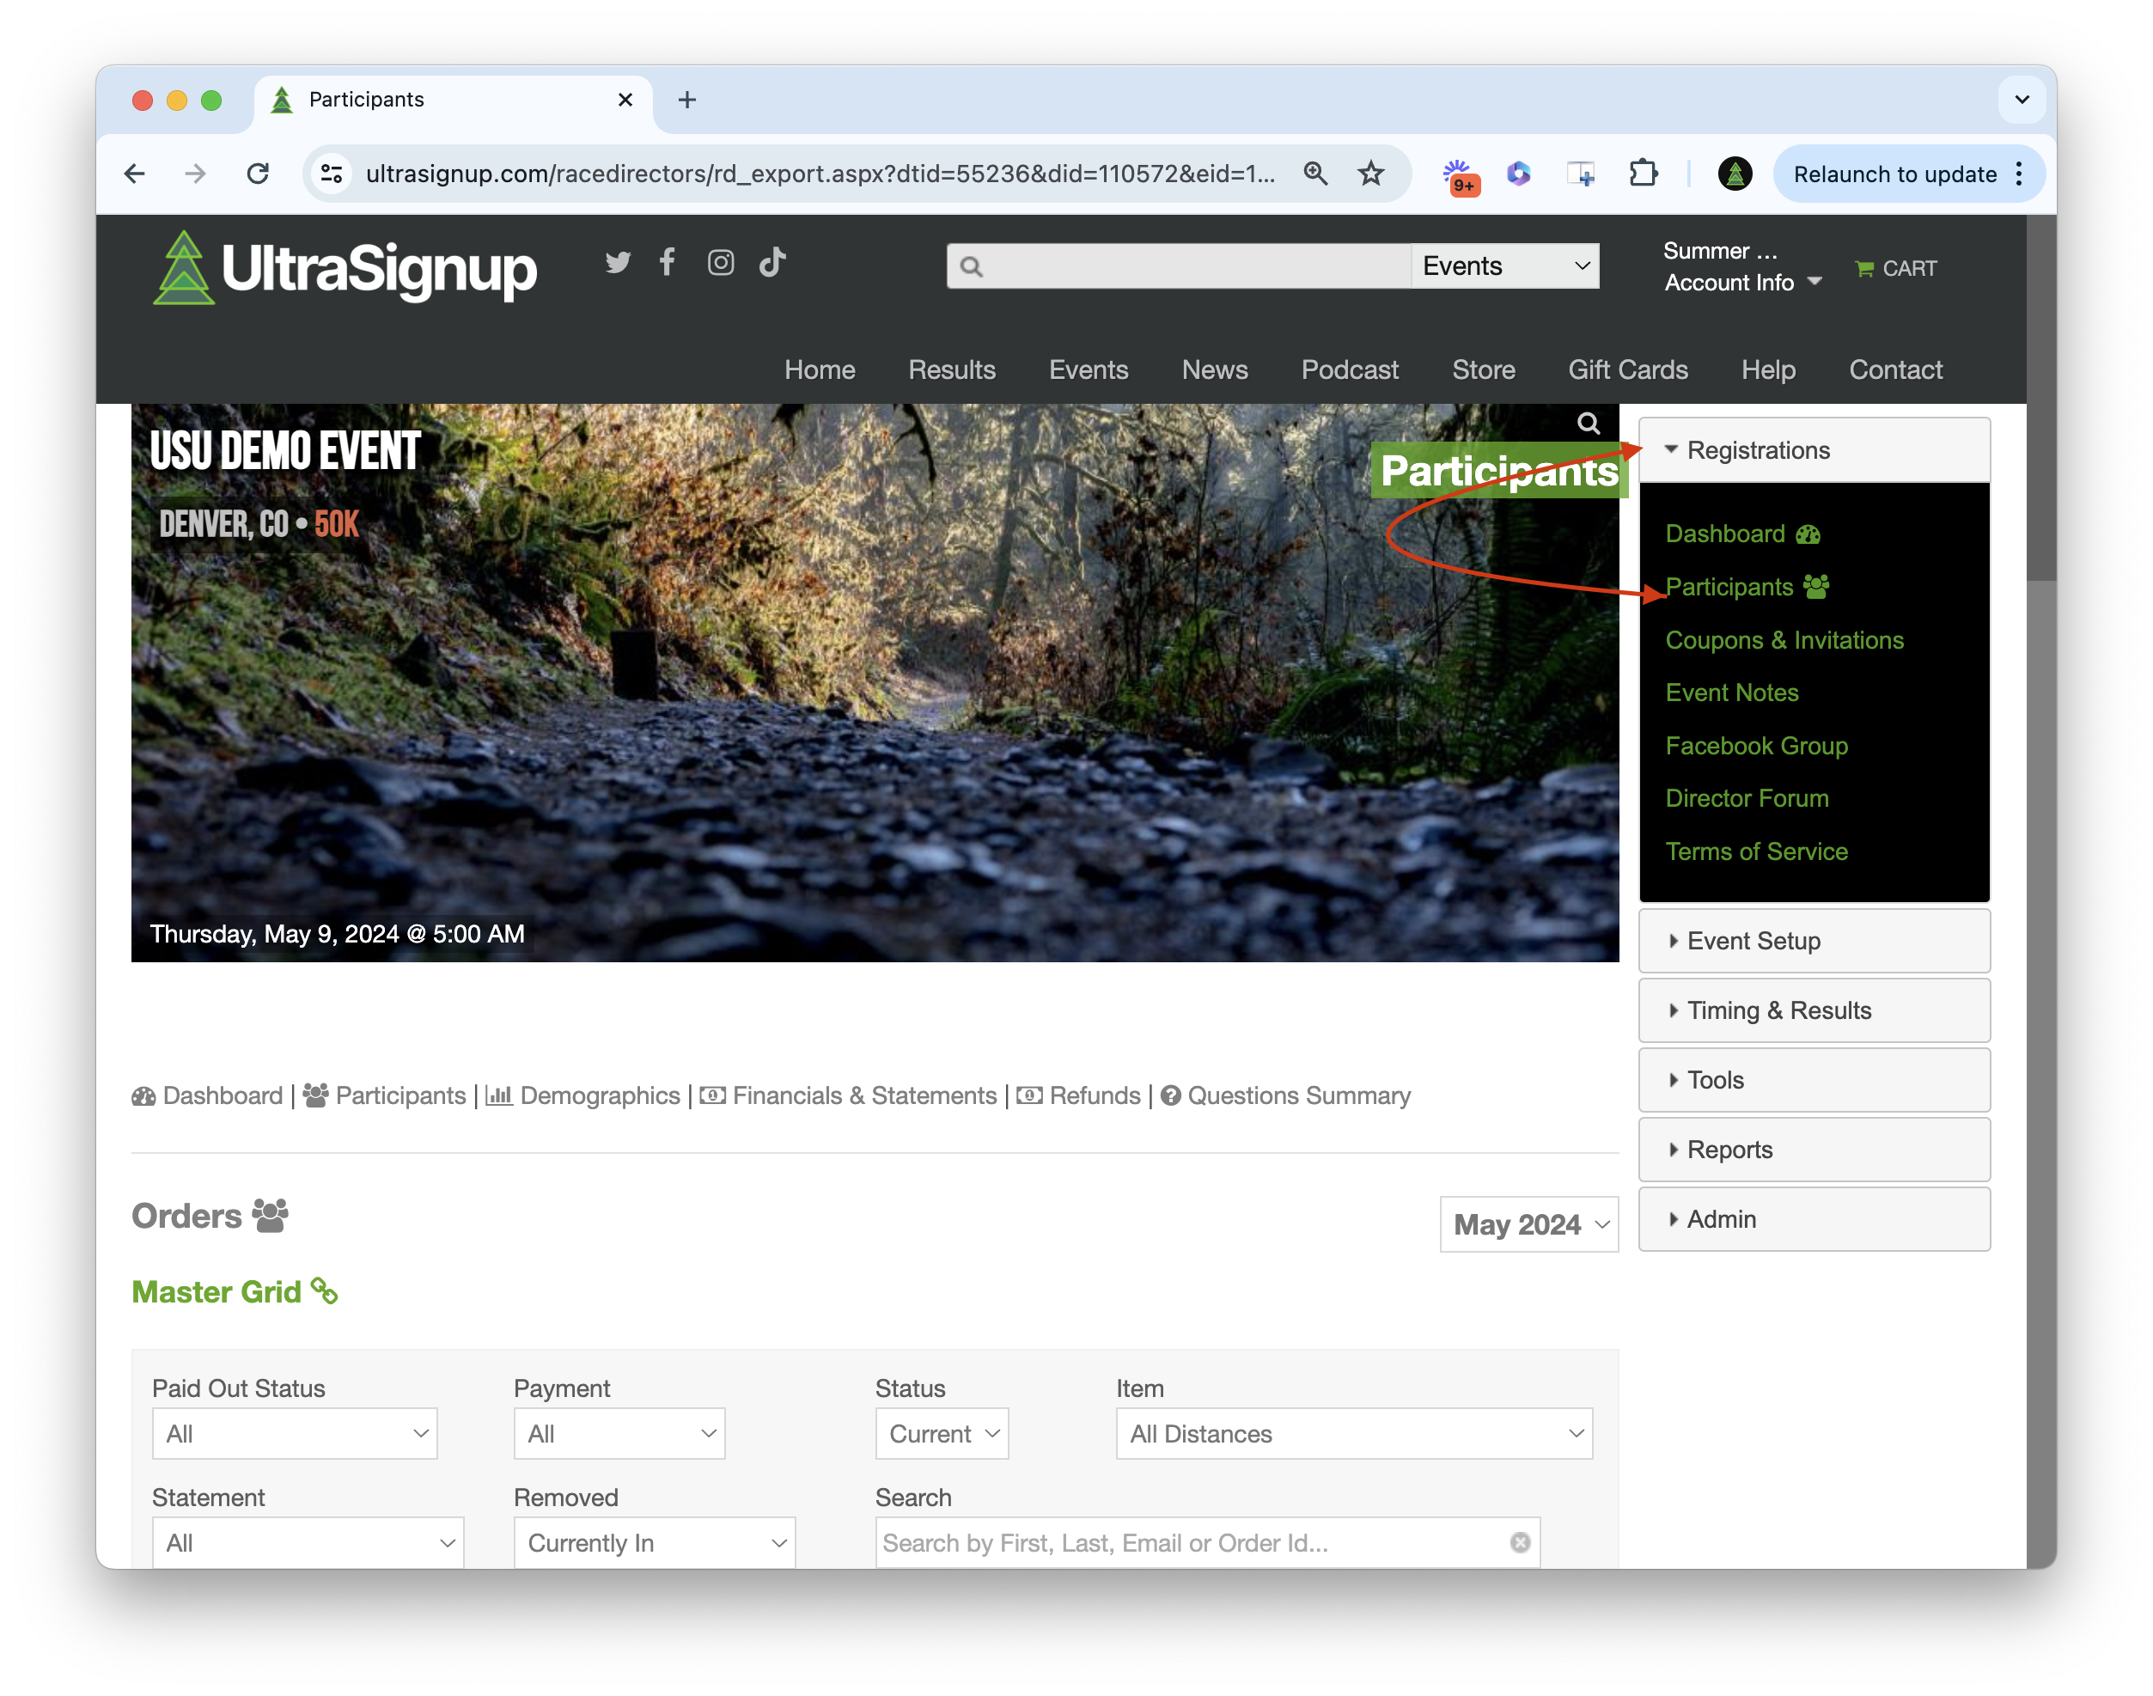Open the TikTok icon link
Screen dimensions: 2153x1696
[772, 262]
